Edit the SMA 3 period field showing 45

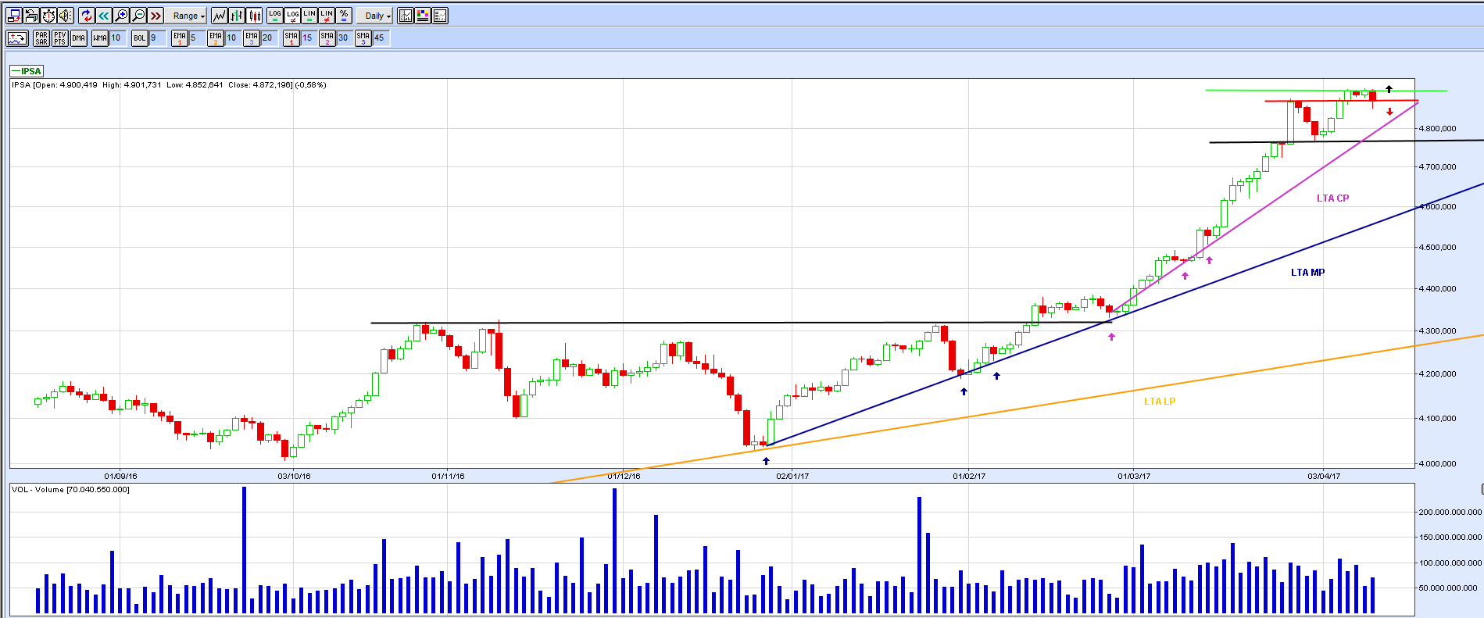[x=381, y=38]
